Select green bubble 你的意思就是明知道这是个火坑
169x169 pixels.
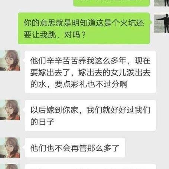tap(84, 28)
